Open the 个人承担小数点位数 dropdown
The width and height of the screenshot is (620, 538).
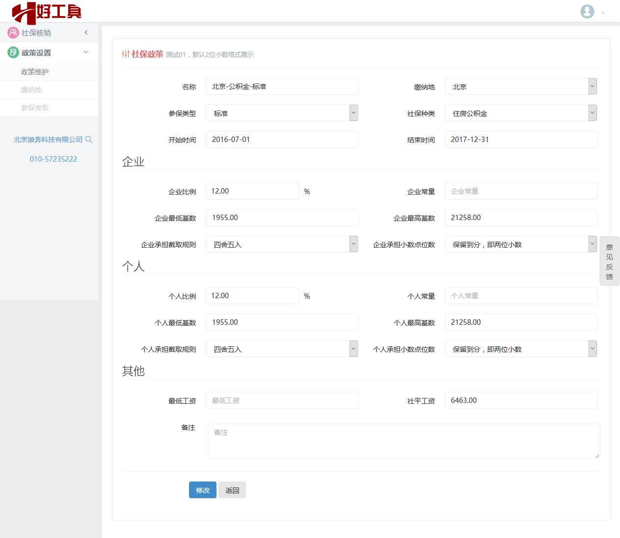tap(521, 349)
